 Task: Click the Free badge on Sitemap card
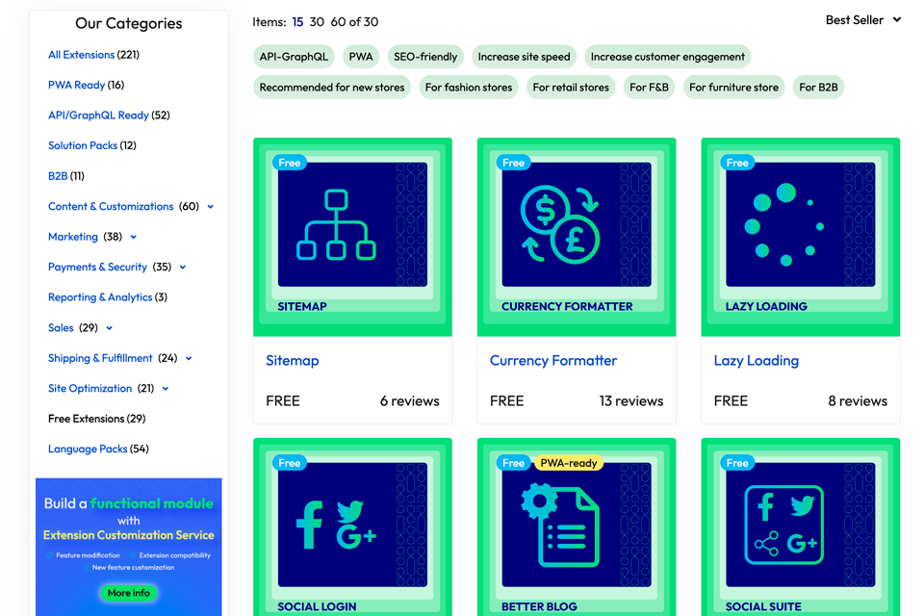point(290,163)
